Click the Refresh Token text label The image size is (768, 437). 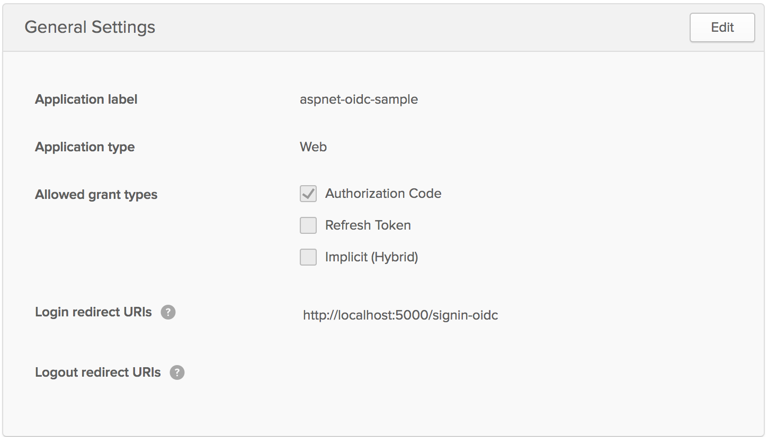click(368, 225)
